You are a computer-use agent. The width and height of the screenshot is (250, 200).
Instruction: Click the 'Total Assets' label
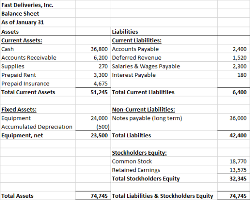pos(17,196)
